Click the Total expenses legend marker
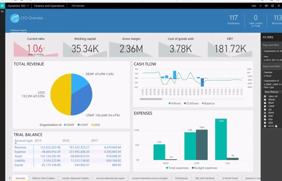The image size is (282, 181). pyautogui.click(x=167, y=168)
